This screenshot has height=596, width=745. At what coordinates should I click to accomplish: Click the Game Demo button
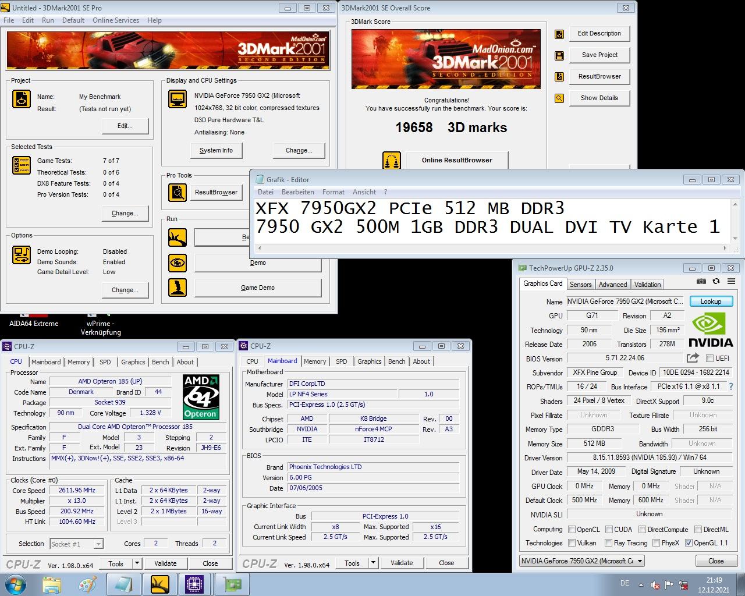[x=258, y=288]
